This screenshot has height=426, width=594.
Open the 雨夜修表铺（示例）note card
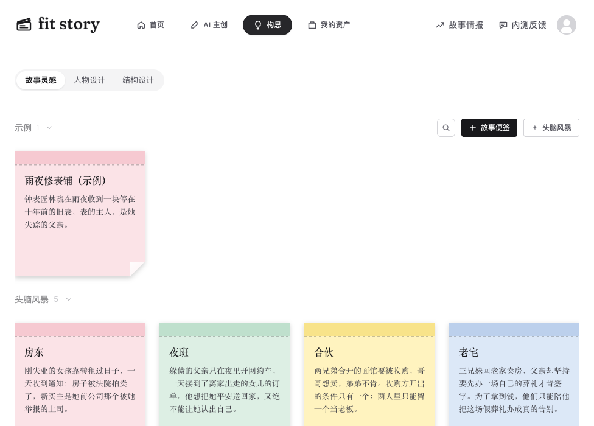click(80, 214)
